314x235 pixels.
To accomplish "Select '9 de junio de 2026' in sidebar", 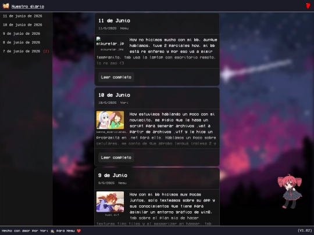I will point(22,34).
